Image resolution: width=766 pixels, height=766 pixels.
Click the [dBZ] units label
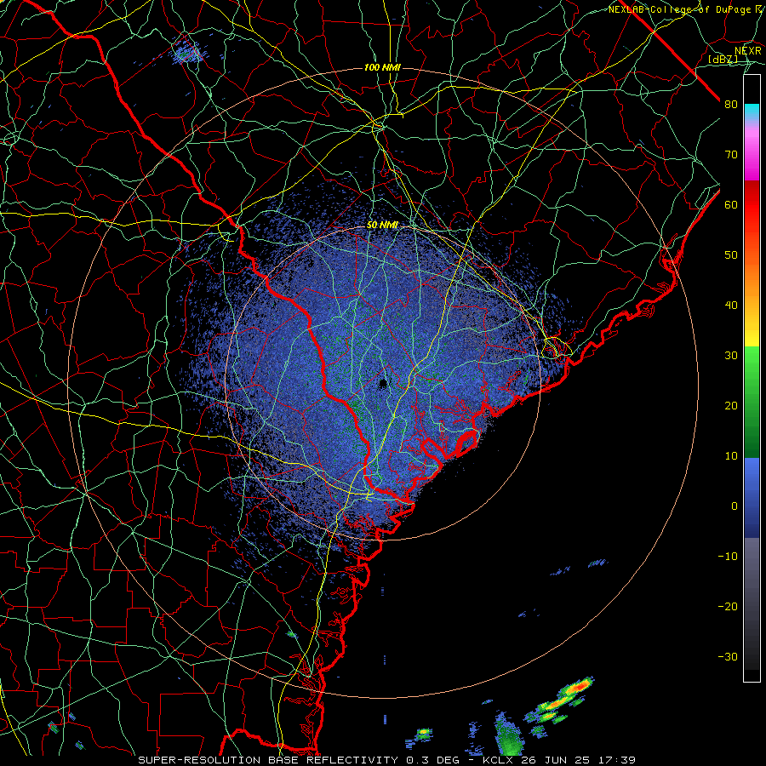723,60
